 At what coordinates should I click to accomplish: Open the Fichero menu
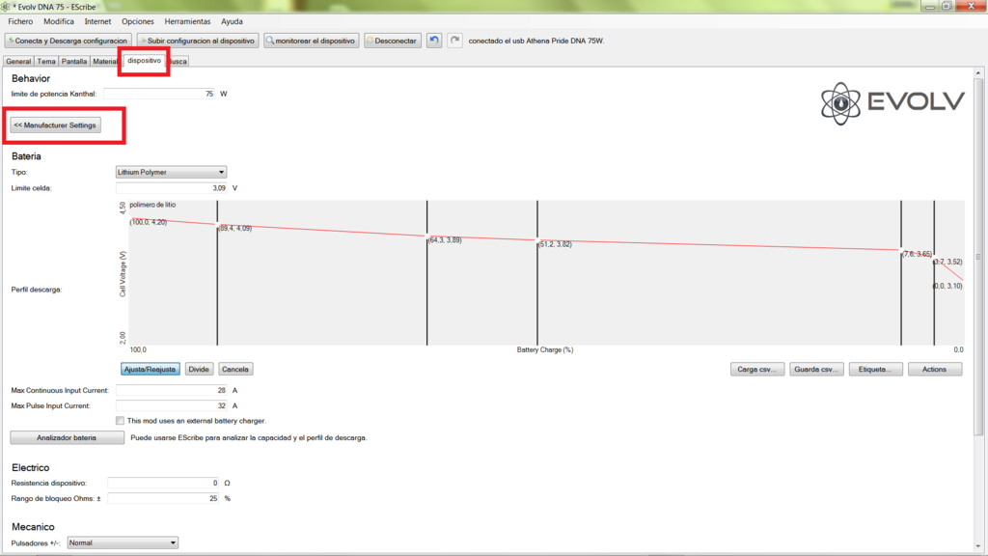20,21
